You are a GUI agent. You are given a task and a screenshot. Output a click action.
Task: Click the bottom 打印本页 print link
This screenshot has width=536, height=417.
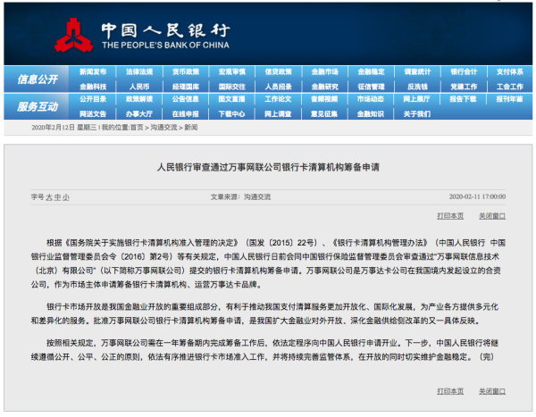click(450, 391)
